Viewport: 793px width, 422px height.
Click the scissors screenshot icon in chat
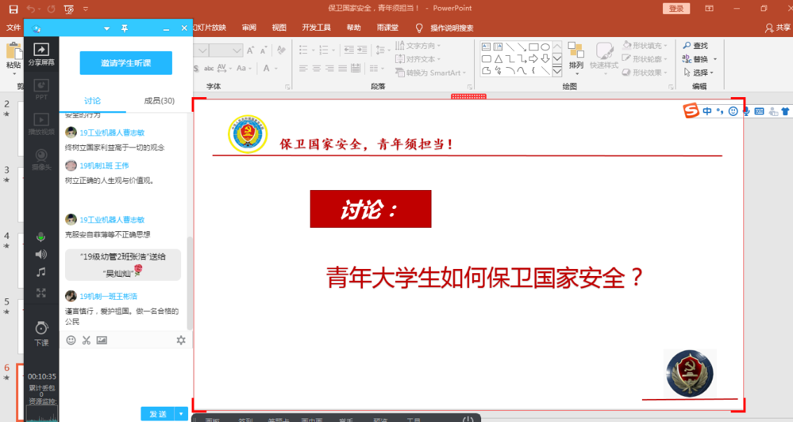tap(87, 340)
